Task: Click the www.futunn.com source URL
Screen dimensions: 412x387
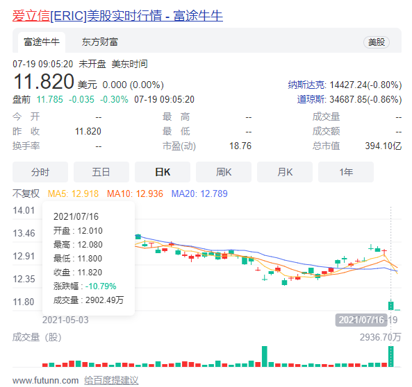Action: pos(45,380)
